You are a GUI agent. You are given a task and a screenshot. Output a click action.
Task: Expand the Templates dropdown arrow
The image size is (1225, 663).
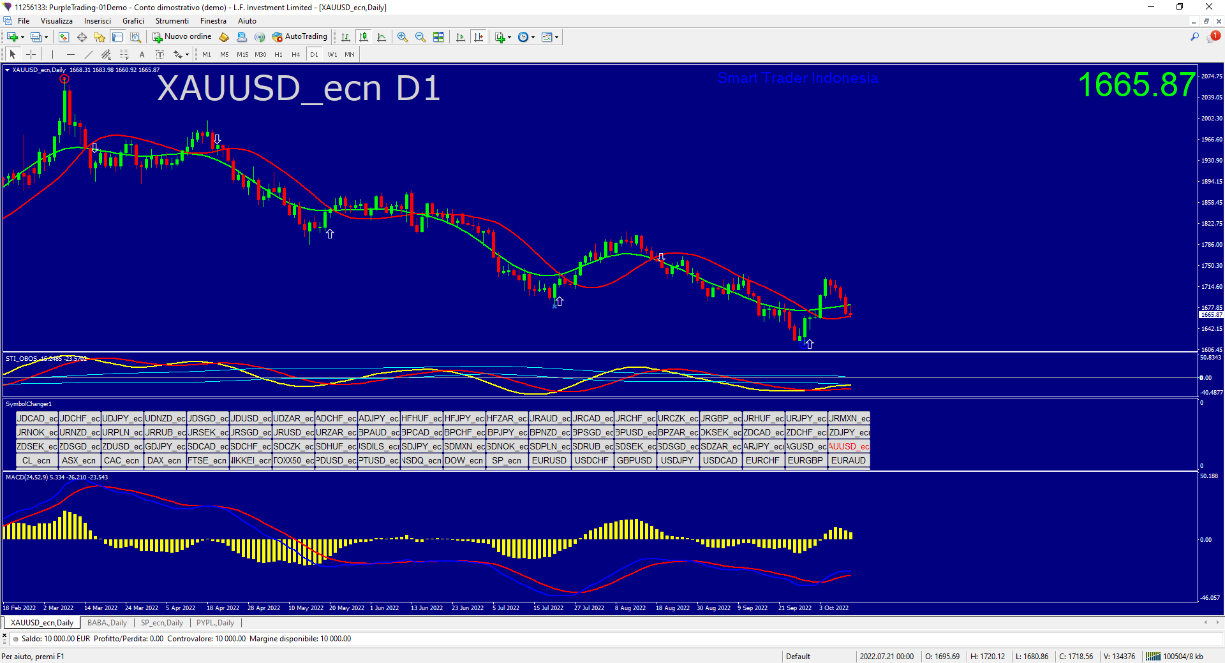pos(556,37)
